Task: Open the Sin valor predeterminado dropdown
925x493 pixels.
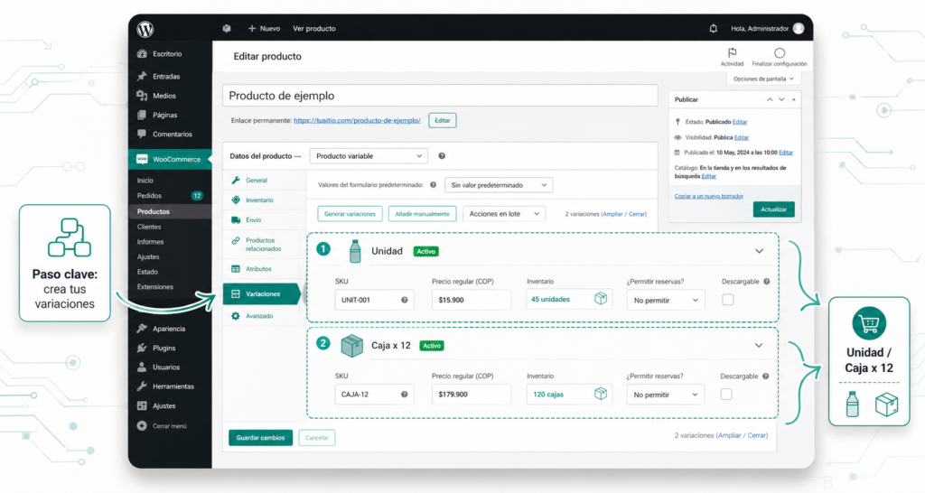Action: 499,185
